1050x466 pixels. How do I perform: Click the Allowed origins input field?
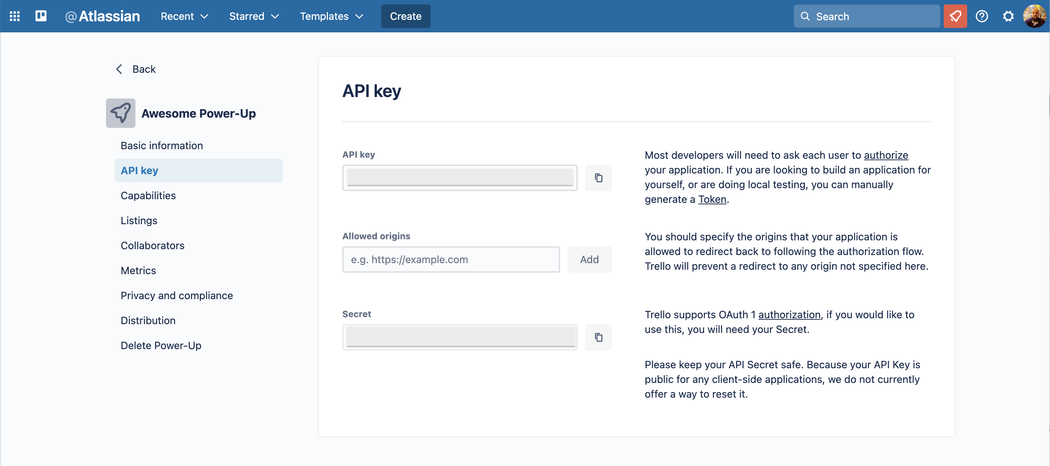click(x=451, y=260)
